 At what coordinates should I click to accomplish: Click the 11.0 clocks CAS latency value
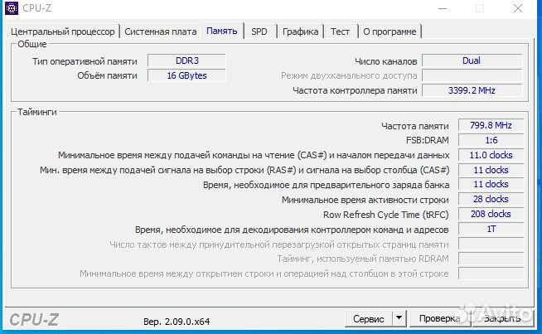click(491, 155)
